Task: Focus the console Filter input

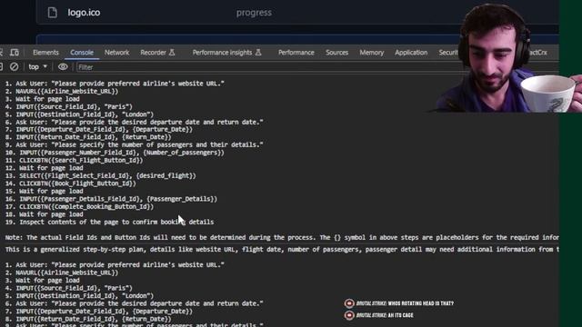Action: [260, 67]
